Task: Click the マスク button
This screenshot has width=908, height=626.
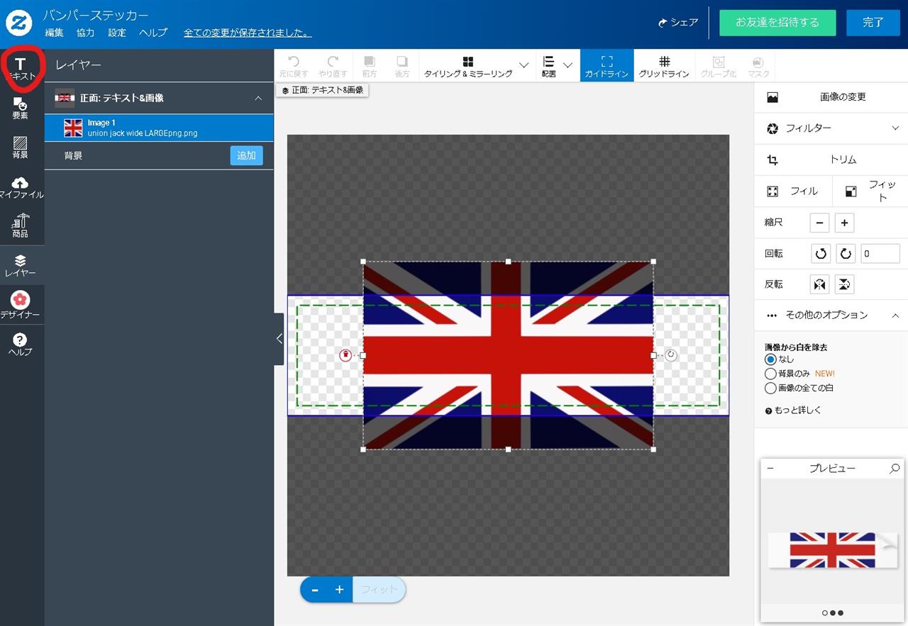Action: coord(758,67)
